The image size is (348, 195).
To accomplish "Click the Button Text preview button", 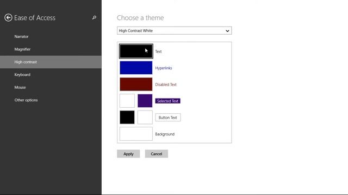I will tap(168, 118).
